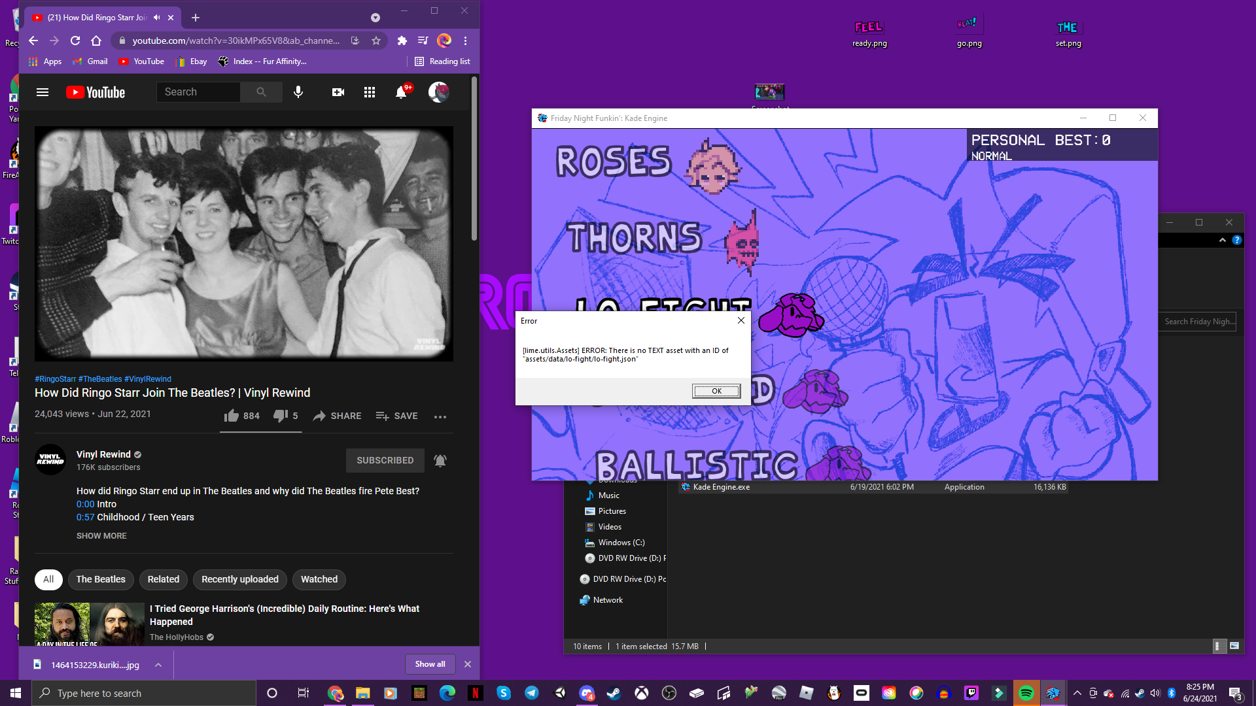Image resolution: width=1256 pixels, height=706 pixels.
Task: Select the Recently uploaded filter chip
Action: pos(239,579)
